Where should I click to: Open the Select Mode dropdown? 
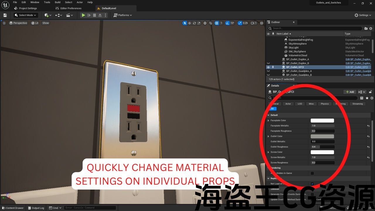pos(26,15)
